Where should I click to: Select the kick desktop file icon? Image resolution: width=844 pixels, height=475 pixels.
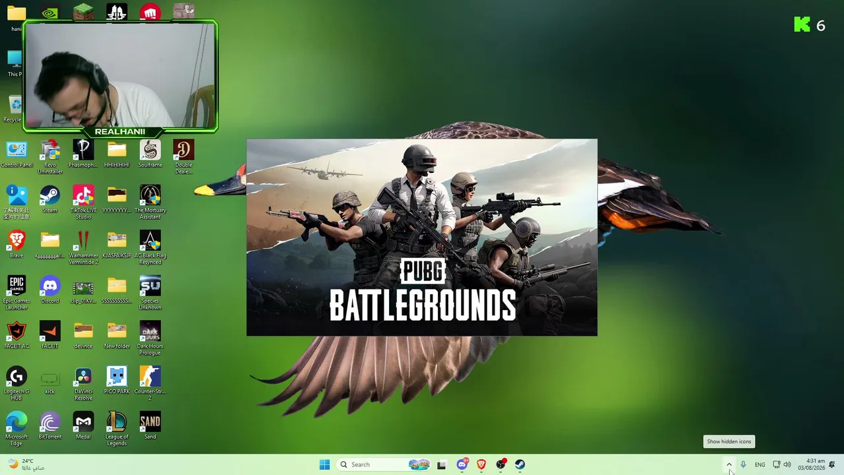[x=49, y=383]
